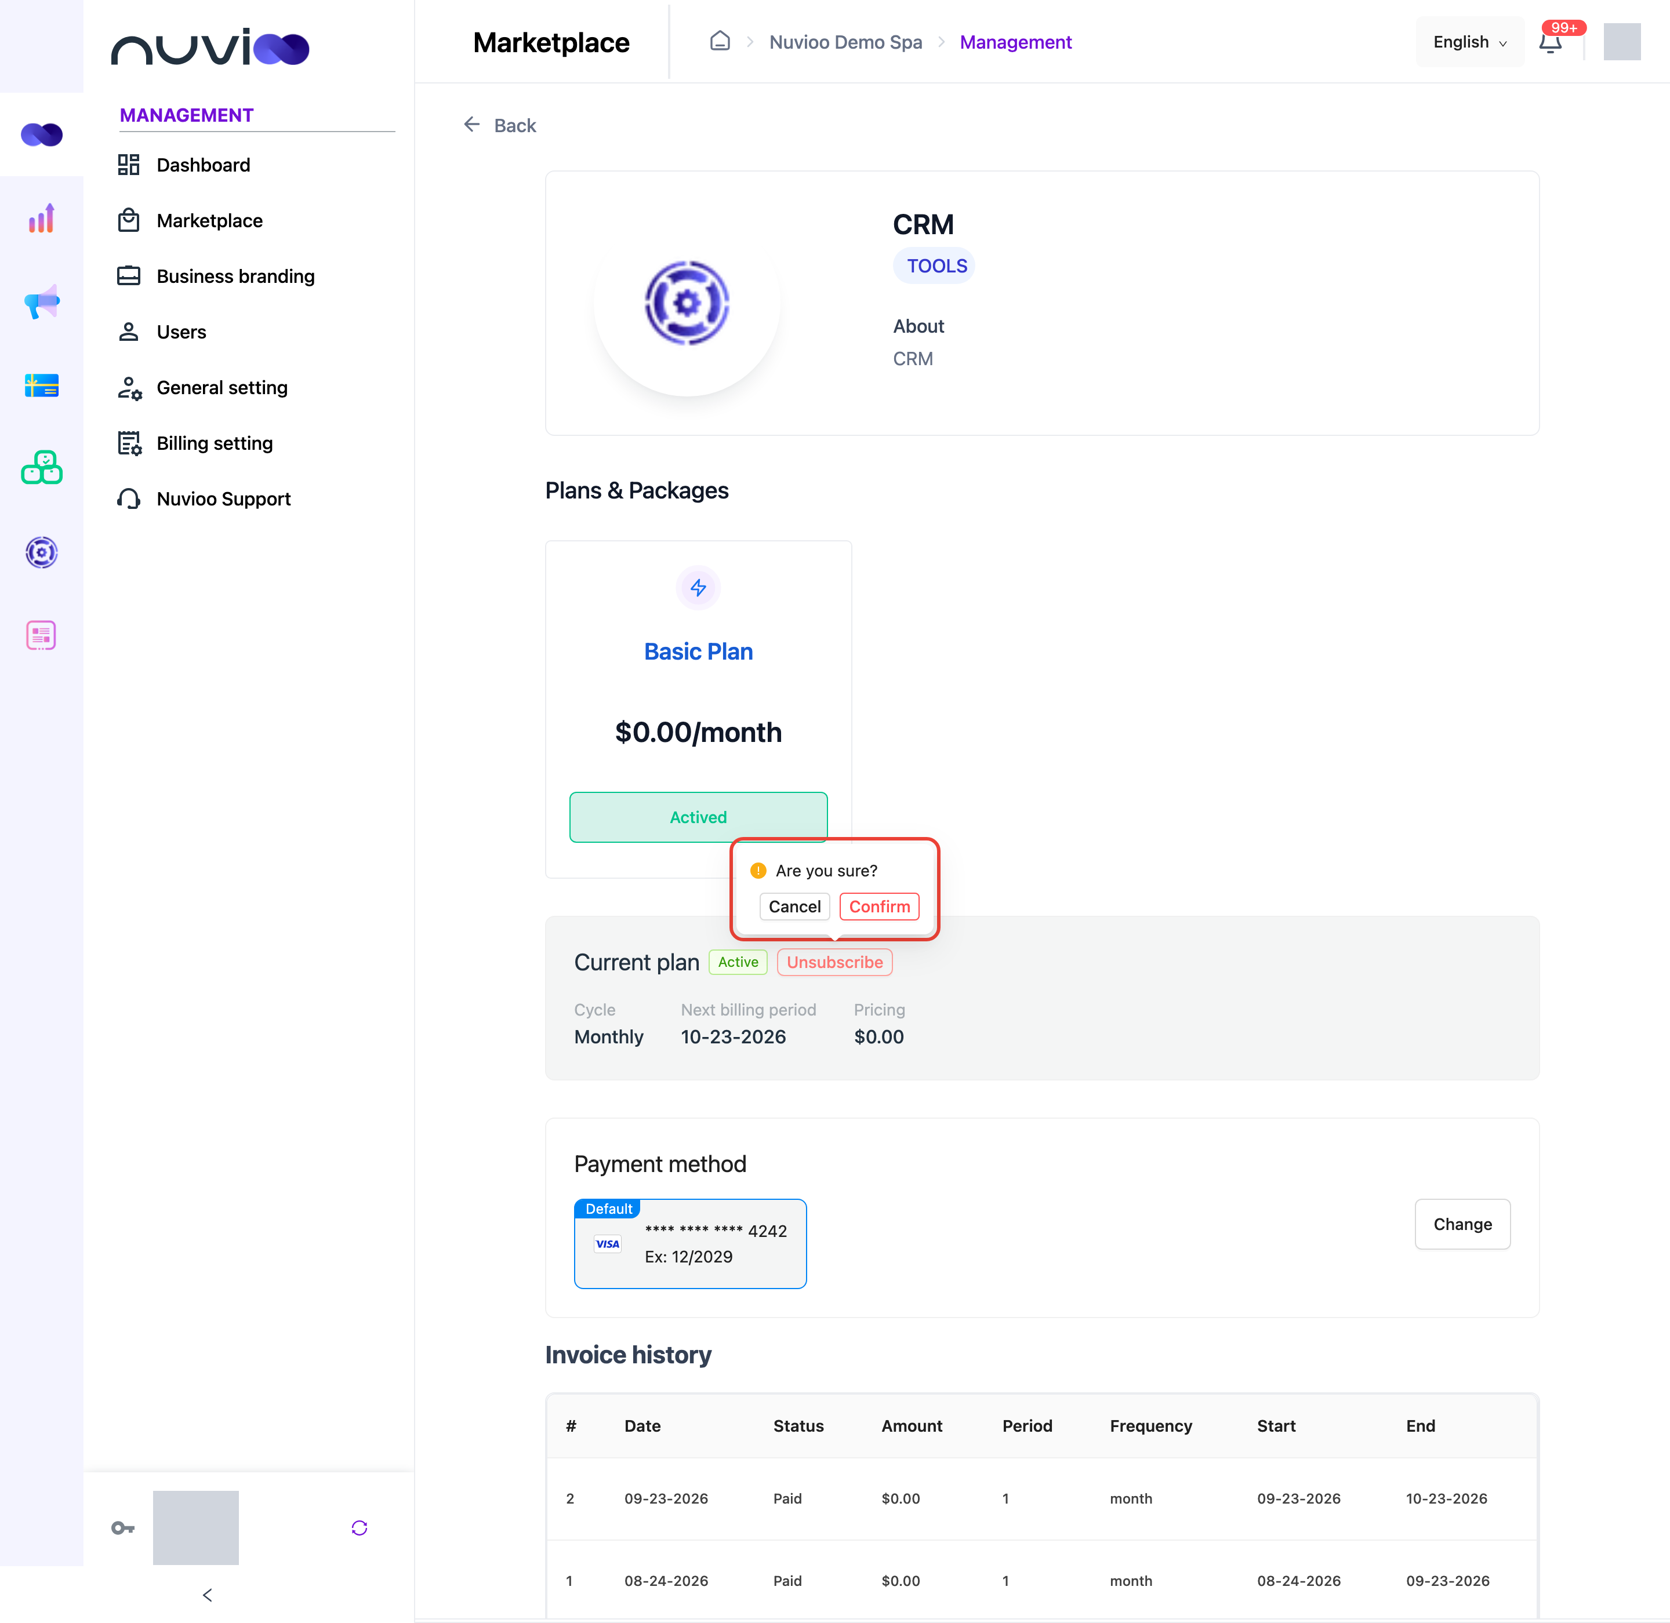
Task: Click the refresh sync icon in the sidebar
Action: (359, 1527)
